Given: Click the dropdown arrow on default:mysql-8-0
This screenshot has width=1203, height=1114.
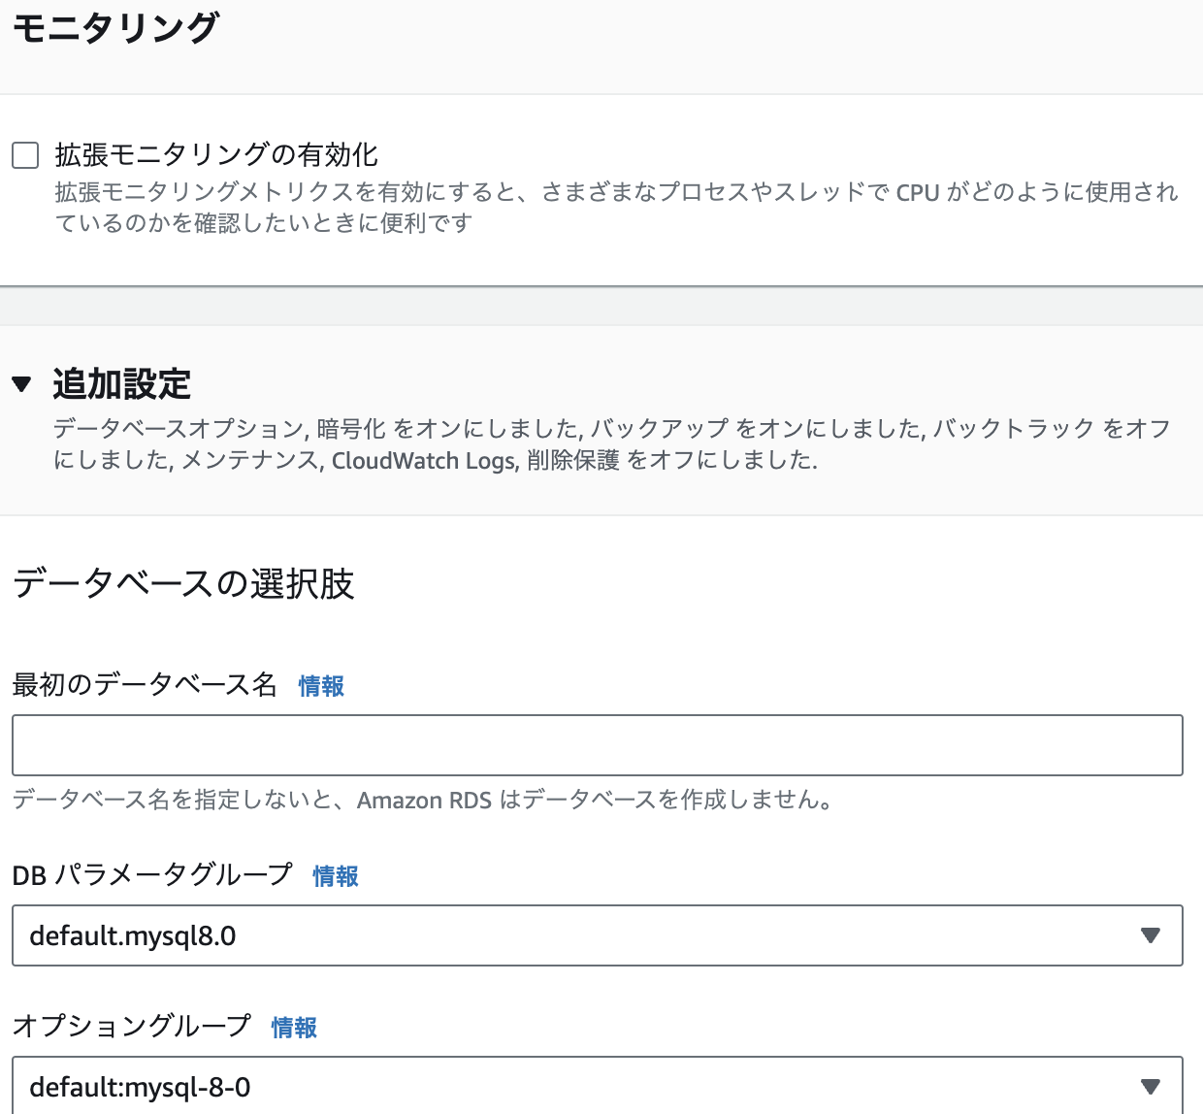Looking at the screenshot, I should 1151,1087.
